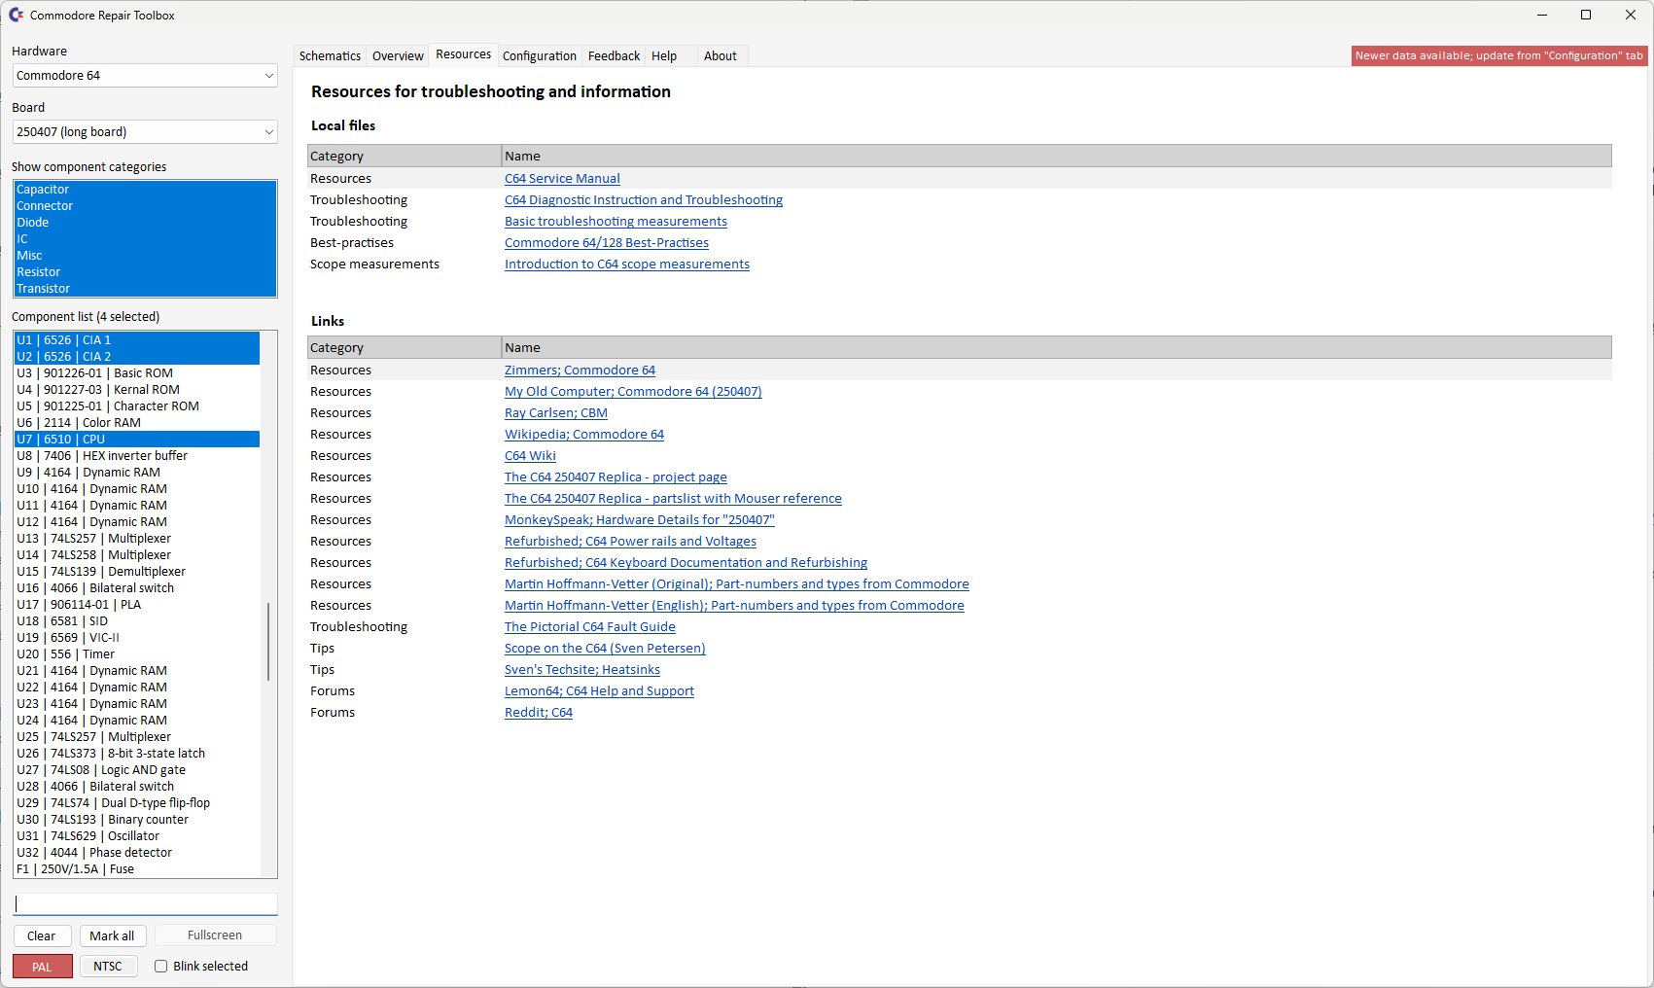Toggle the Blink selected checkbox

[x=161, y=967]
